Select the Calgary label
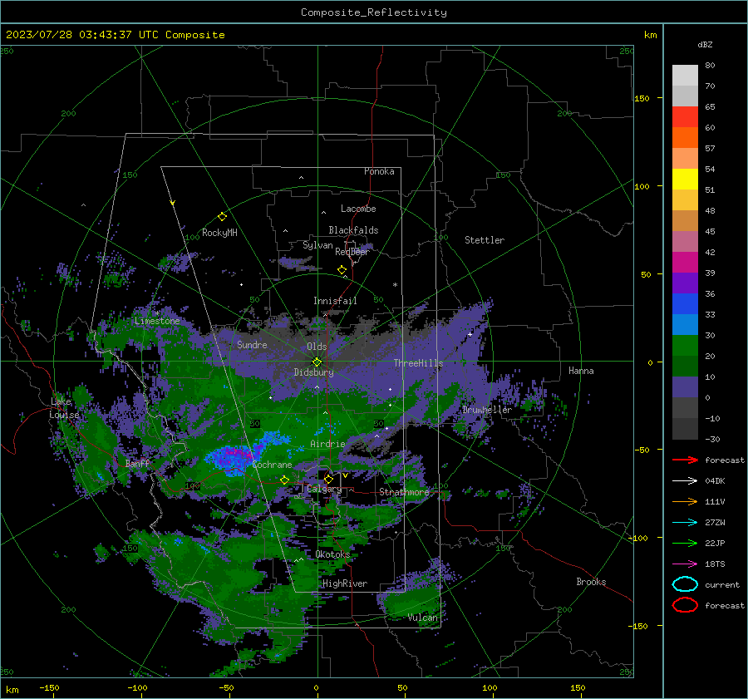Image resolution: width=748 pixels, height=699 pixels. (x=324, y=489)
